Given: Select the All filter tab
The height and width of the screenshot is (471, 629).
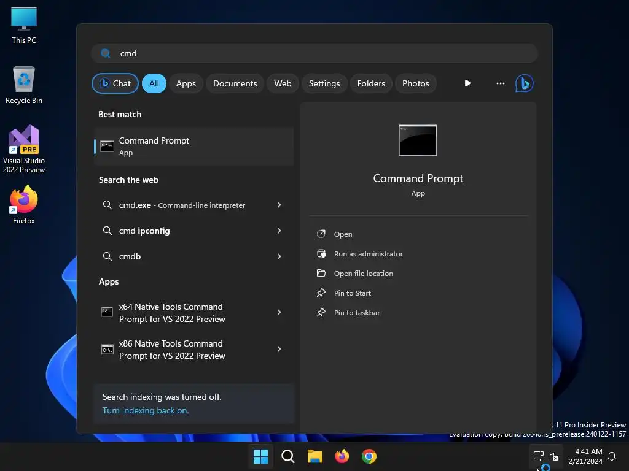Looking at the screenshot, I should click(154, 83).
